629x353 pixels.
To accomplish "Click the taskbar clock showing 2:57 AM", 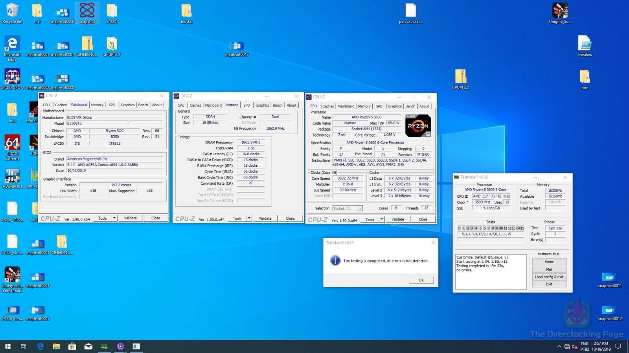I will (601, 346).
